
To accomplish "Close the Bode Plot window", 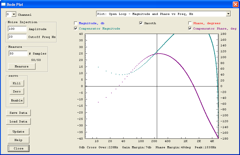I will point(235,4).
